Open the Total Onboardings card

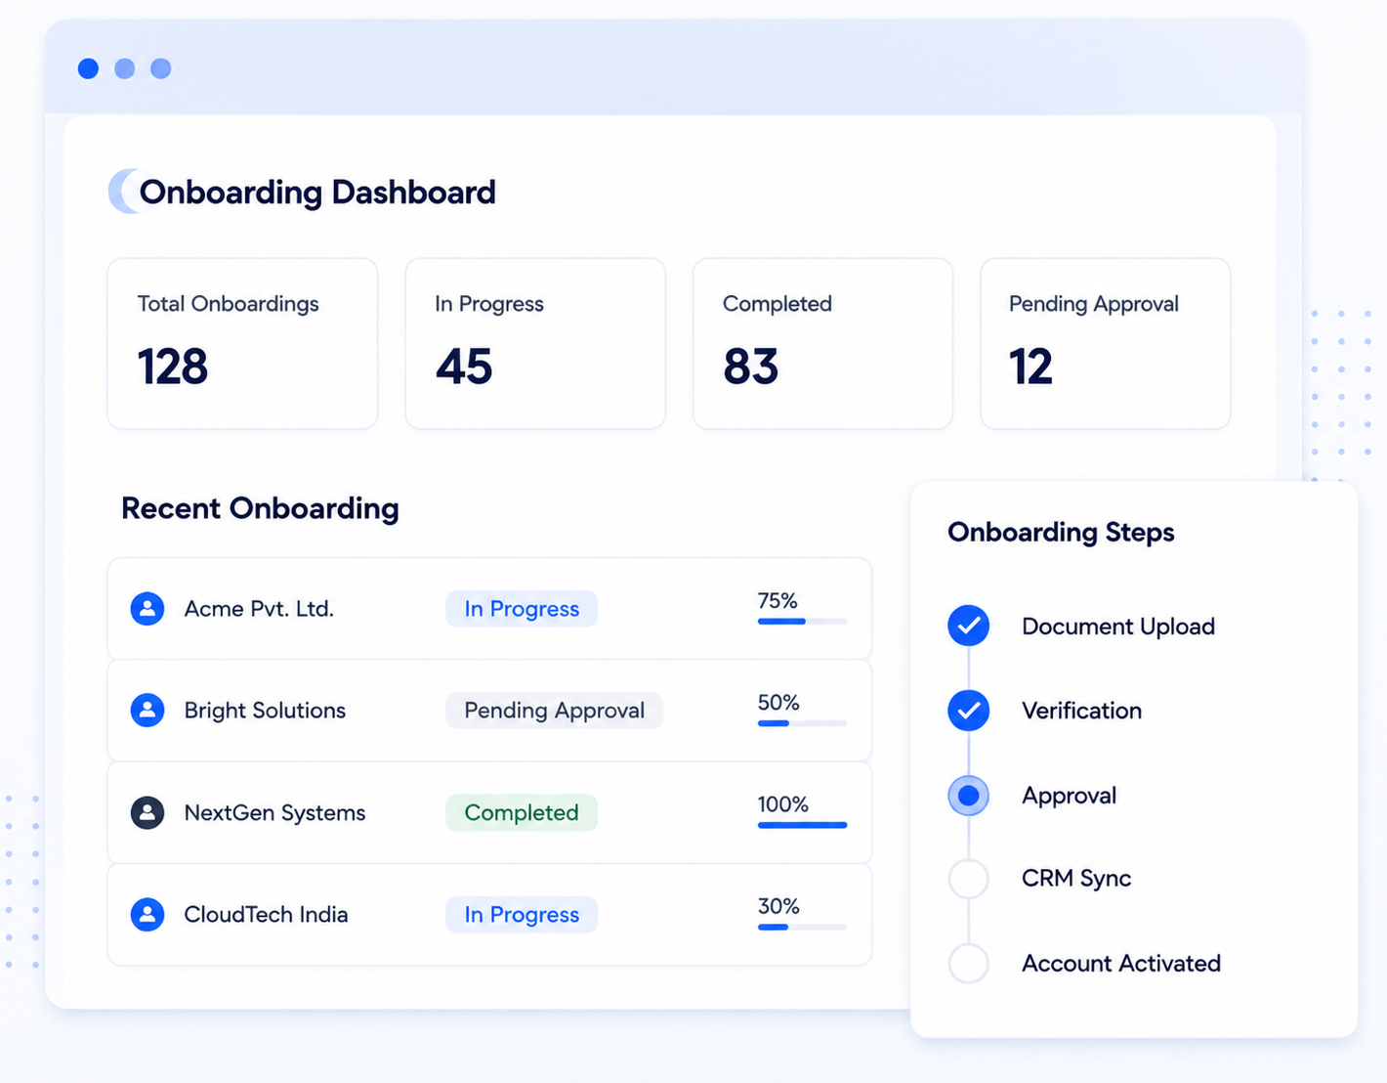tap(242, 343)
